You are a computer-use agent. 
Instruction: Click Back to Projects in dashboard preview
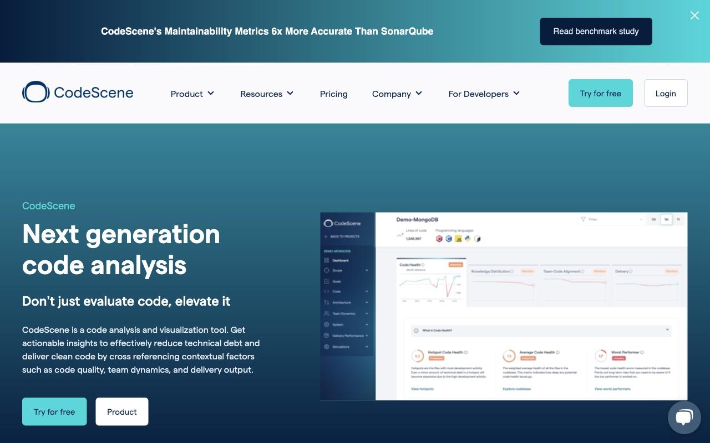(342, 236)
